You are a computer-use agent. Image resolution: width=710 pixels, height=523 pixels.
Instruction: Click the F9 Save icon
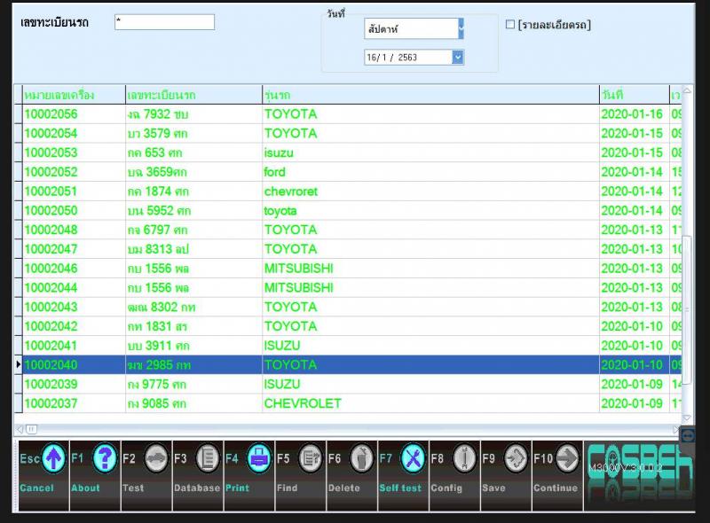(516, 458)
